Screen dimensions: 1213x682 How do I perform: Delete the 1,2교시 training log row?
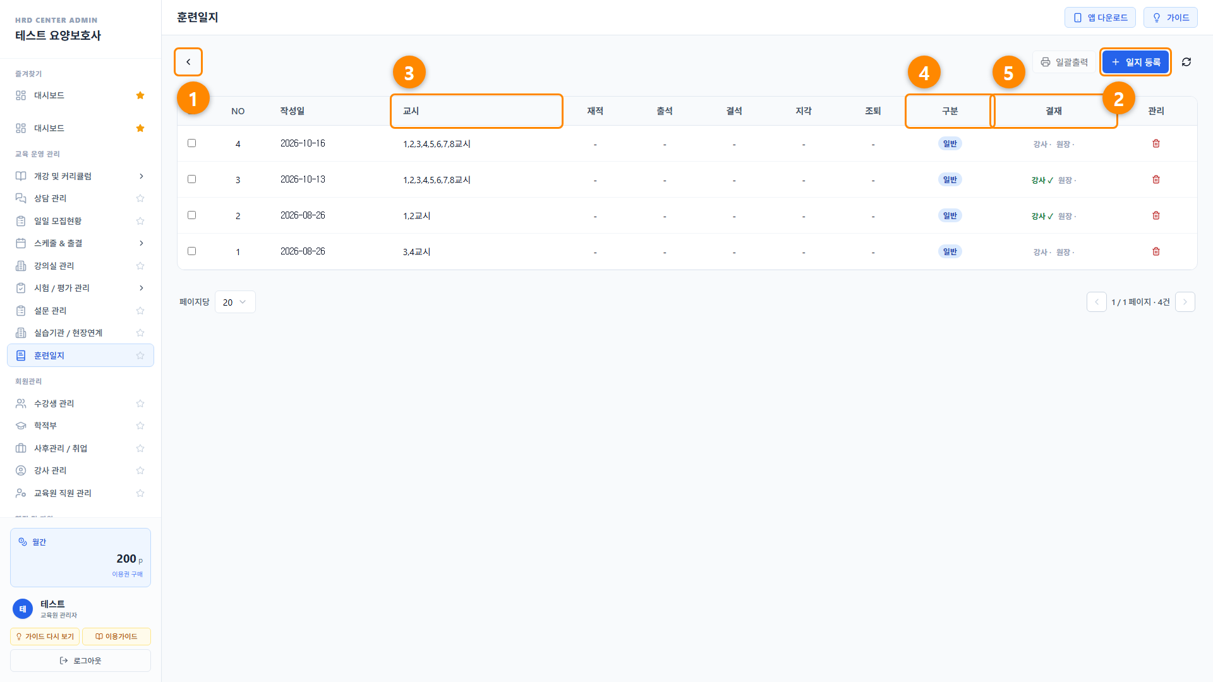[x=1156, y=215]
